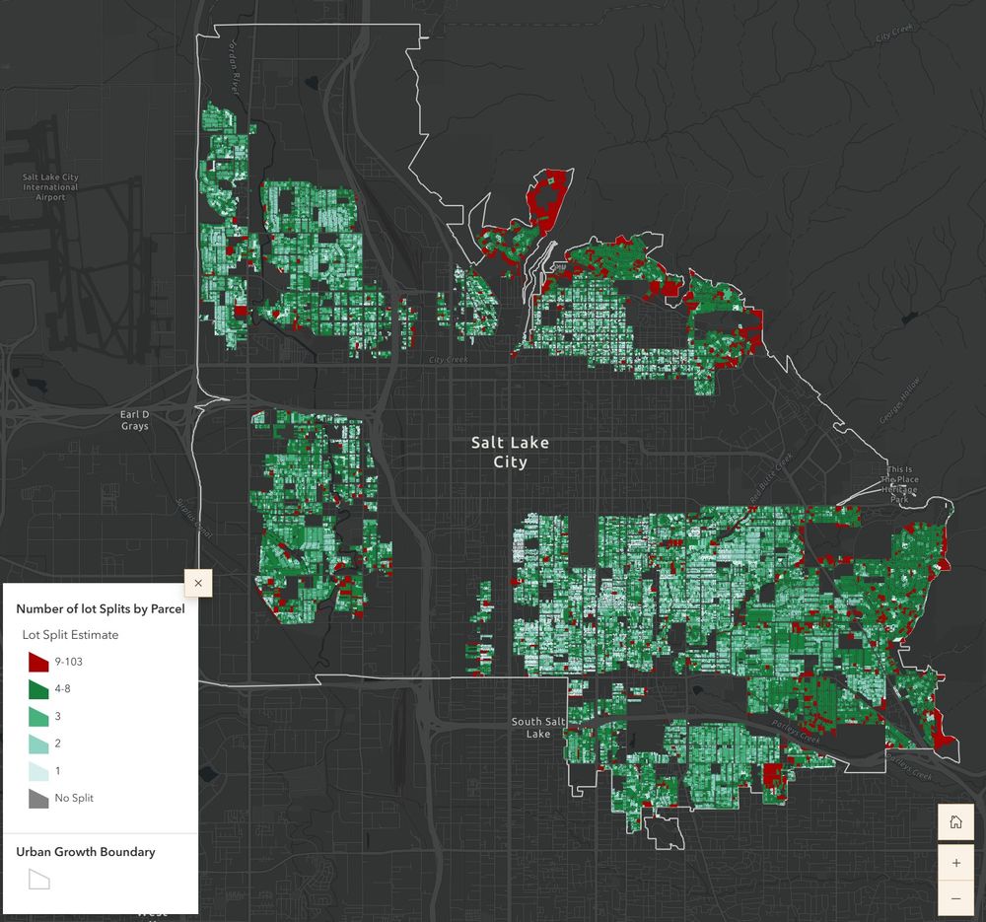The image size is (986, 922).
Task: Zoom out using the minus icon
Action: click(955, 897)
